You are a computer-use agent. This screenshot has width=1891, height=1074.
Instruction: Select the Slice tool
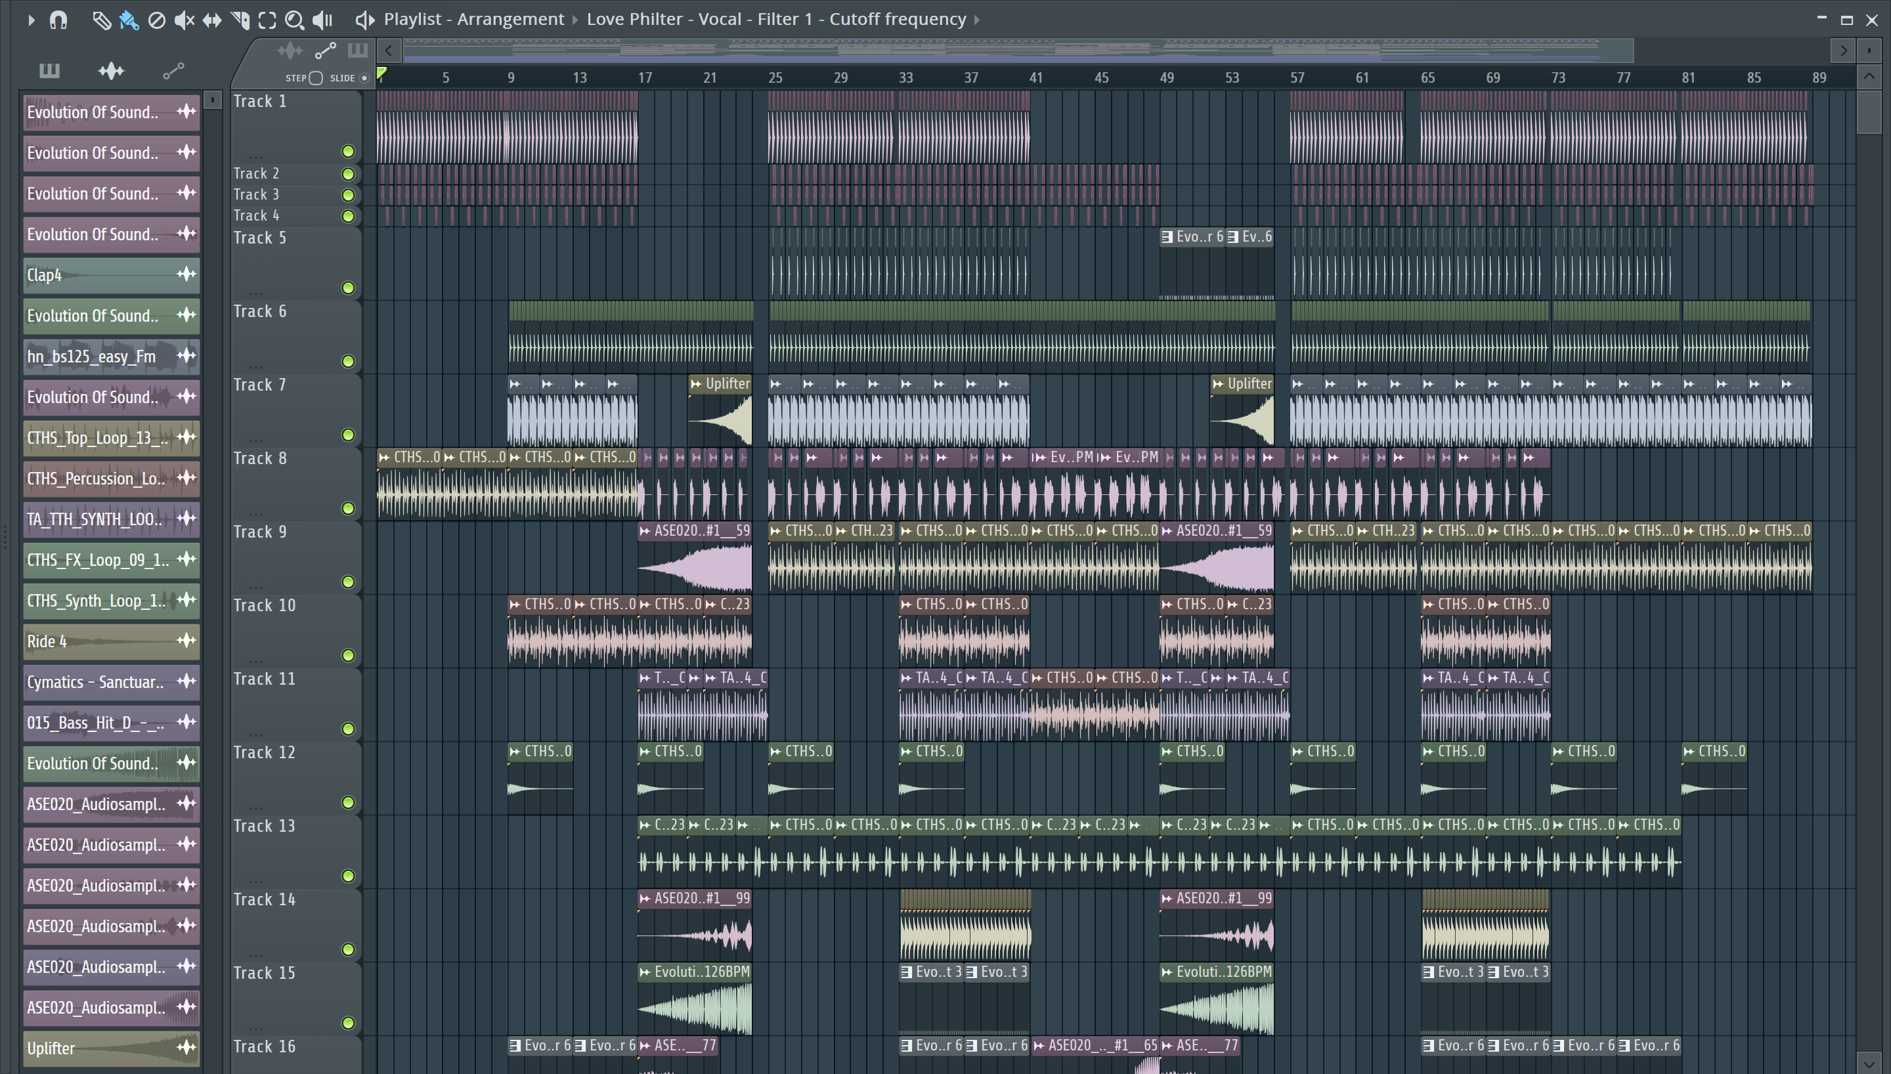(240, 20)
